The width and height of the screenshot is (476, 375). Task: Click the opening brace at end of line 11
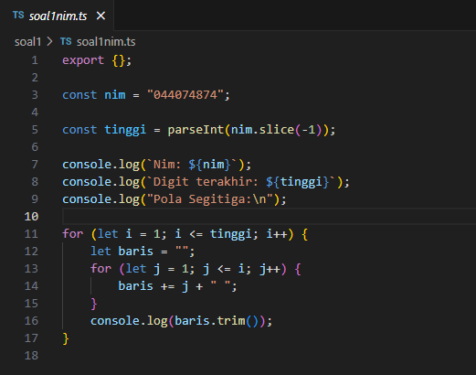tap(304, 234)
